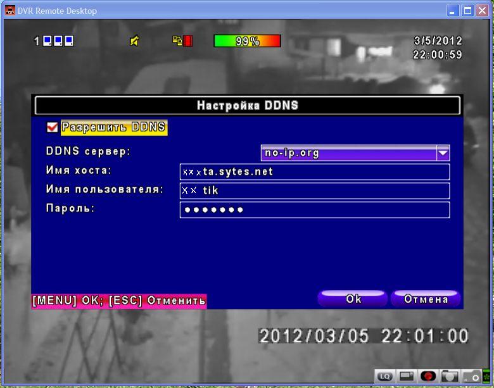Image resolution: width=494 pixels, height=388 pixels.
Task: Click the Имя хоста input field
Action: pos(314,172)
